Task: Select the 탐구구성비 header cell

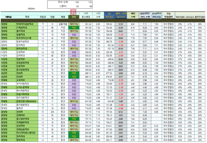Action: click(x=200, y=17)
